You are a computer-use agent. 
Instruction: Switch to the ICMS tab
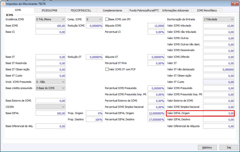point(18,10)
